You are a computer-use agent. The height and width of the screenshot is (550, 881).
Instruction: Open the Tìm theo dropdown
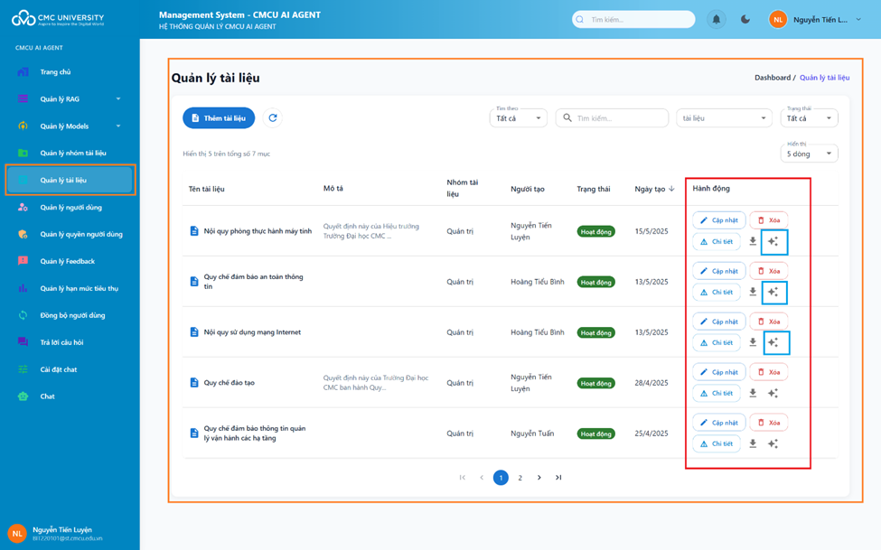point(518,118)
